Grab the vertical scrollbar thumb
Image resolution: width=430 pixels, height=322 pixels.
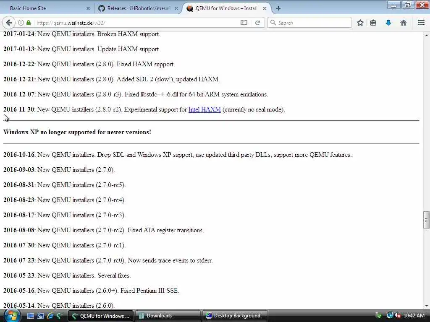426,220
